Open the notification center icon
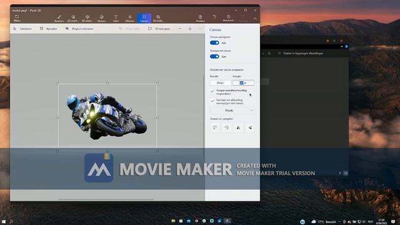This screenshot has width=400, height=225. click(x=393, y=221)
